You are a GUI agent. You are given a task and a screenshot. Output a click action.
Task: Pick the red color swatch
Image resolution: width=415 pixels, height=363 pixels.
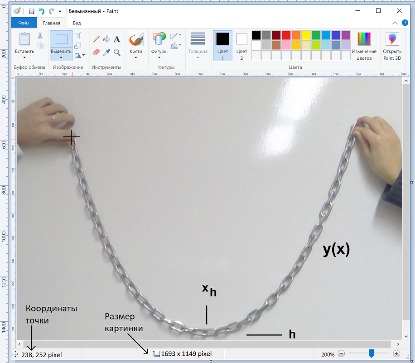tap(285, 34)
